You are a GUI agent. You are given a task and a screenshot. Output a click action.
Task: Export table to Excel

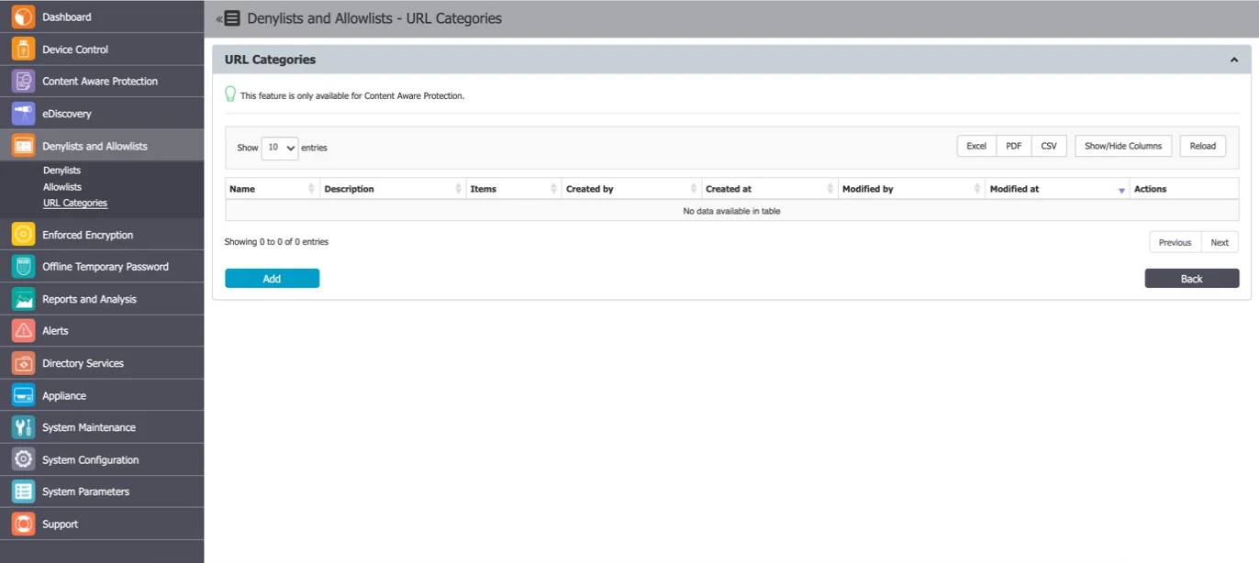(976, 146)
